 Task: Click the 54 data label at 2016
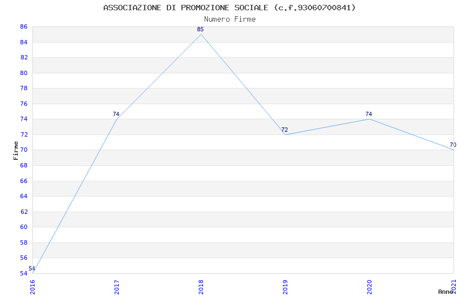point(32,268)
